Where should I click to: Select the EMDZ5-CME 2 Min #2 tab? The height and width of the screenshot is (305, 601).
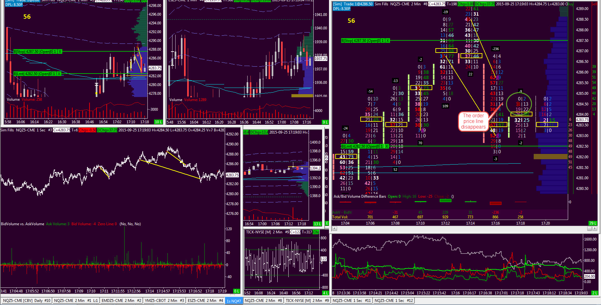121,301
